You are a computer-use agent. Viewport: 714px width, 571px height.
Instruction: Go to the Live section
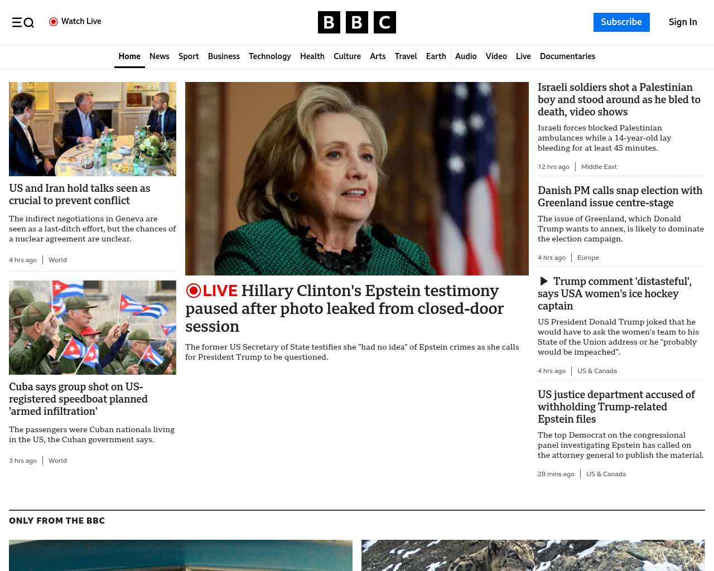coord(523,56)
